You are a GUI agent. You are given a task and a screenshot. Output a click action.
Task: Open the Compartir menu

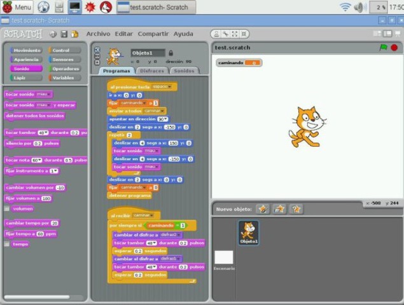pyautogui.click(x=153, y=34)
